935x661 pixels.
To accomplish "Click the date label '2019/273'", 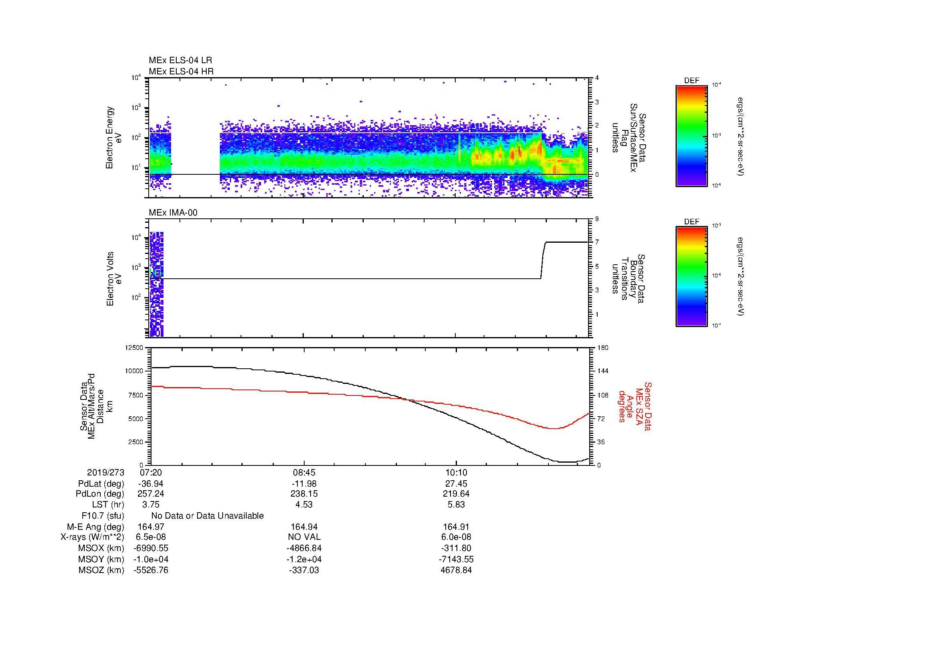I will (x=106, y=473).
